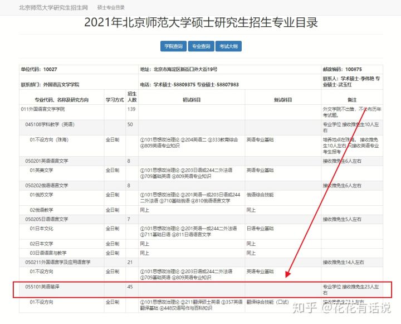Click 初试科目 column header
This screenshot has height=324, width=401.
pos(192,97)
